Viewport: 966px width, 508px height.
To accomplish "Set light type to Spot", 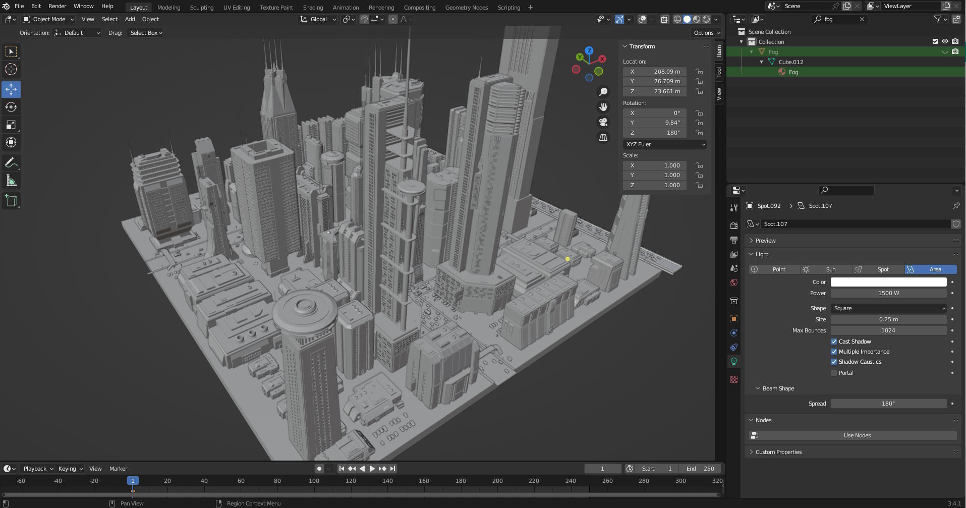I will pos(878,269).
